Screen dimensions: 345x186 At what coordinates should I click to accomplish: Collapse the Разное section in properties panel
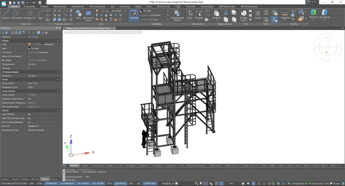(58, 110)
